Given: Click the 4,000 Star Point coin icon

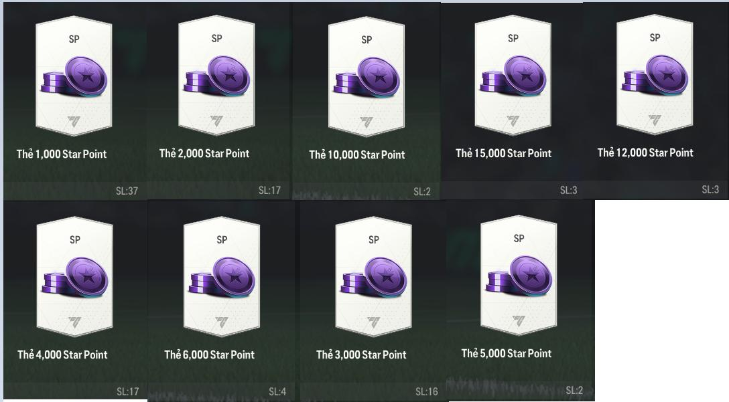Looking at the screenshot, I should click(x=75, y=277).
